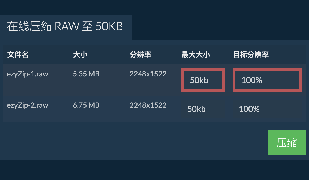Select the 在线压缩 RAW 至 50KB heading tab
Image resolution: width=309 pixels, height=180 pixels.
(x=65, y=27)
